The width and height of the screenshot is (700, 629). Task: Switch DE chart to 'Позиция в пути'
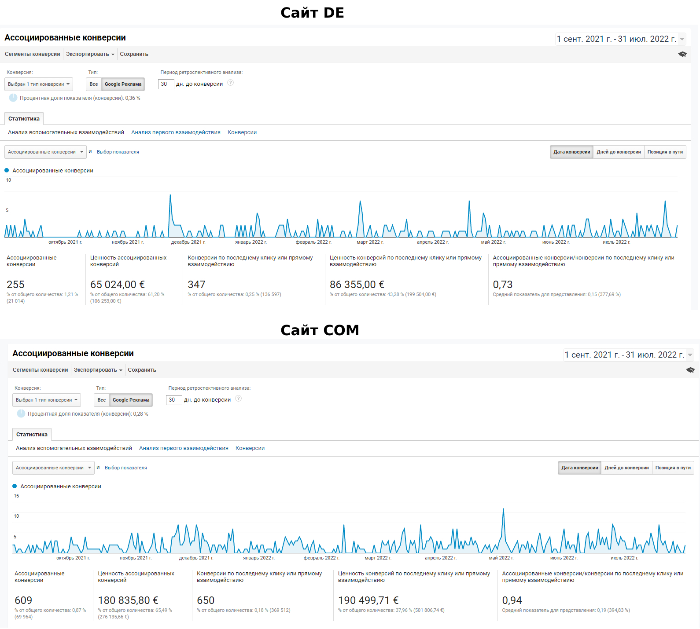click(x=665, y=152)
